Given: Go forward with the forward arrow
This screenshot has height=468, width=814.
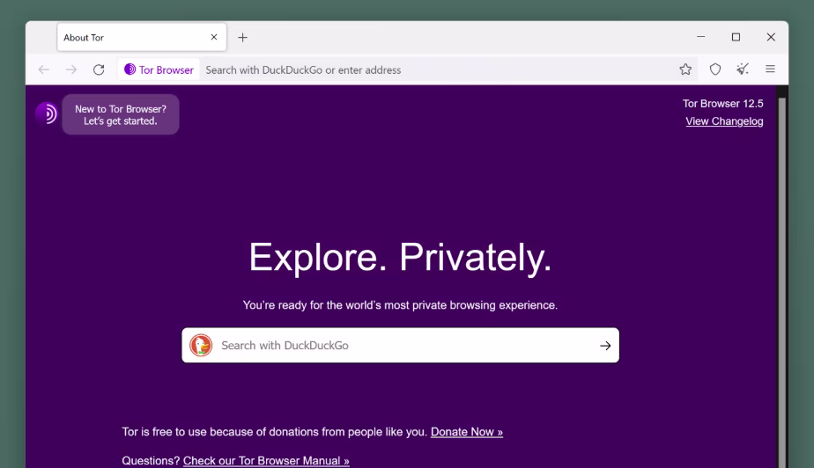Looking at the screenshot, I should click(71, 69).
